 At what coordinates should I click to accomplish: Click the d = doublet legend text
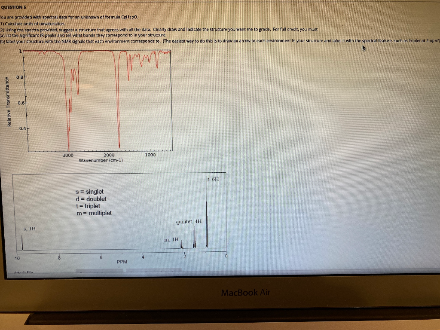92,199
